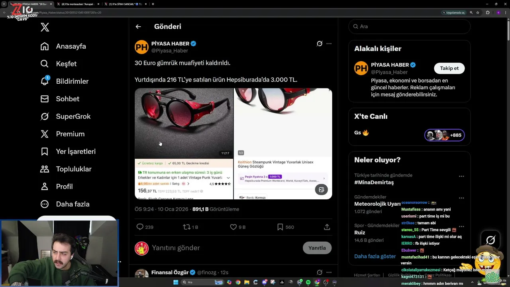Open the right Keithion sunglasses image

coord(283,143)
